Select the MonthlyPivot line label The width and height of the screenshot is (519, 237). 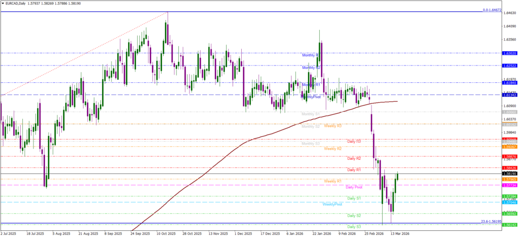[311, 96]
